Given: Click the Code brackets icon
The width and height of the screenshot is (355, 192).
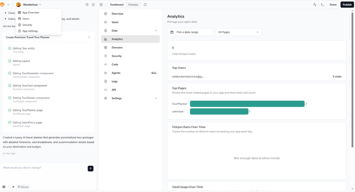Looking at the screenshot, I should 105,64.
